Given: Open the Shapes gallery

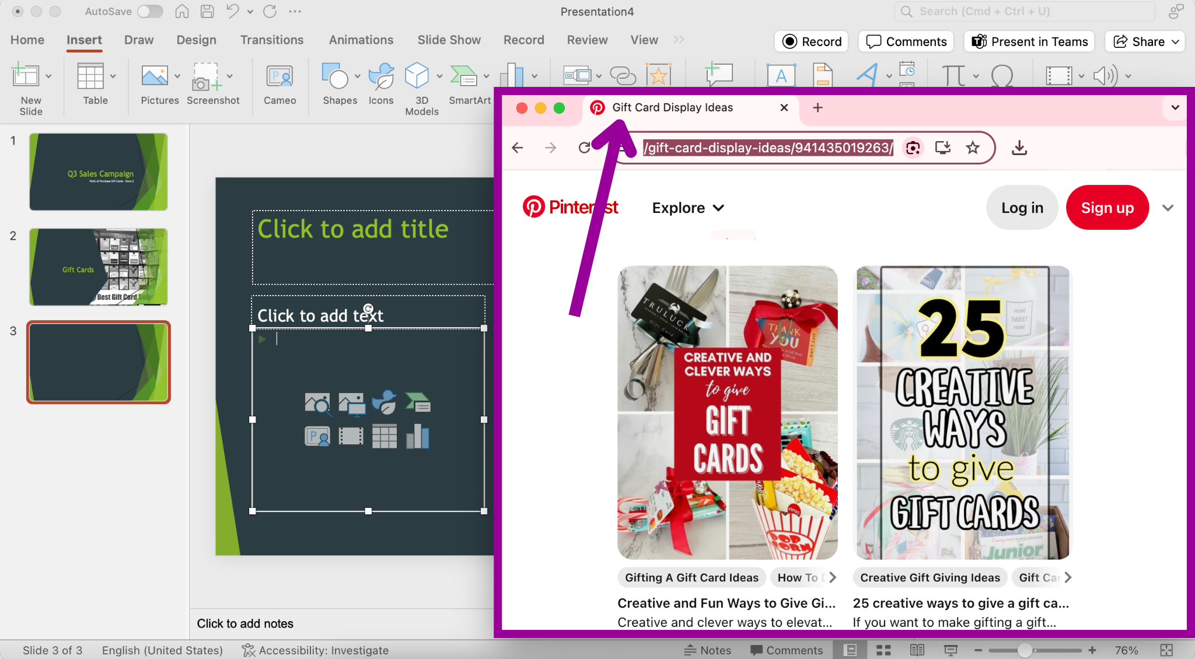Looking at the screenshot, I should 335,76.
